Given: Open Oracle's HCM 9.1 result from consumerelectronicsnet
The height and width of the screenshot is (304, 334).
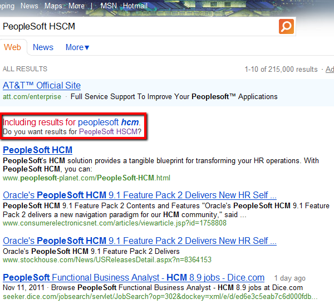Looking at the screenshot, I should pyautogui.click(x=140, y=195).
